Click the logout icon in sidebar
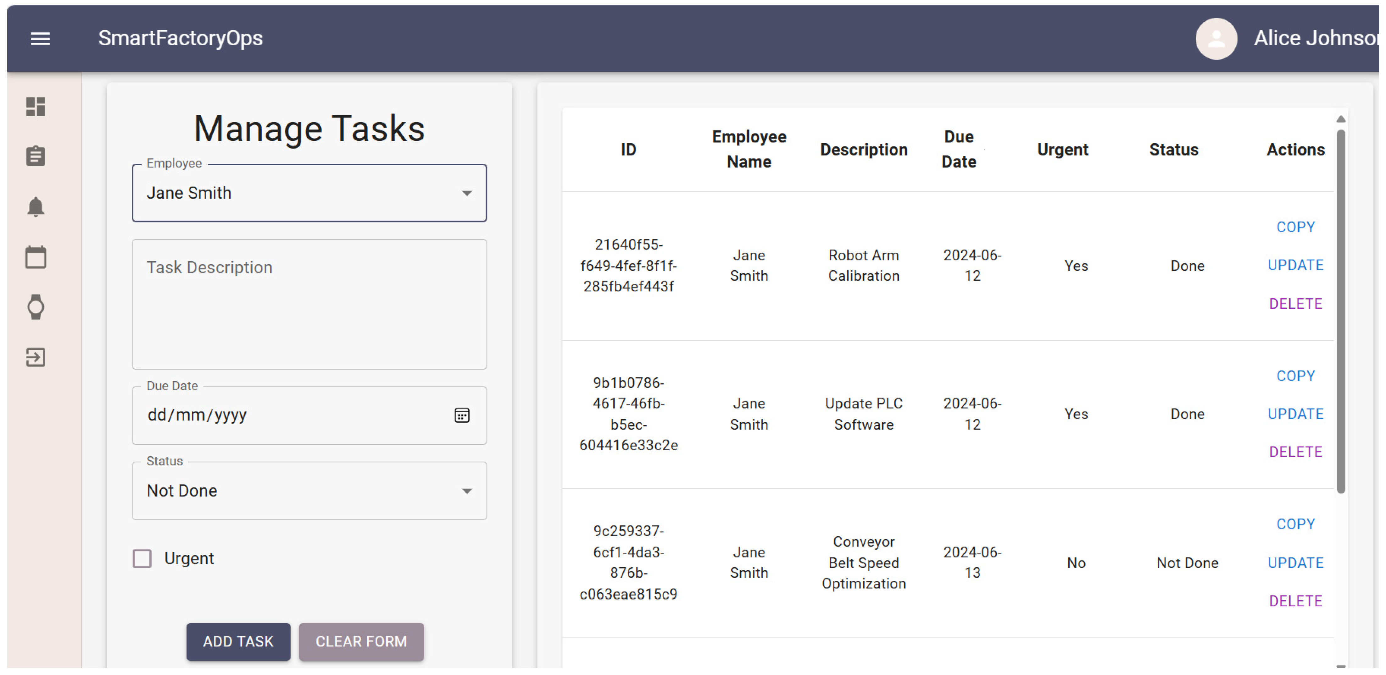 [36, 357]
